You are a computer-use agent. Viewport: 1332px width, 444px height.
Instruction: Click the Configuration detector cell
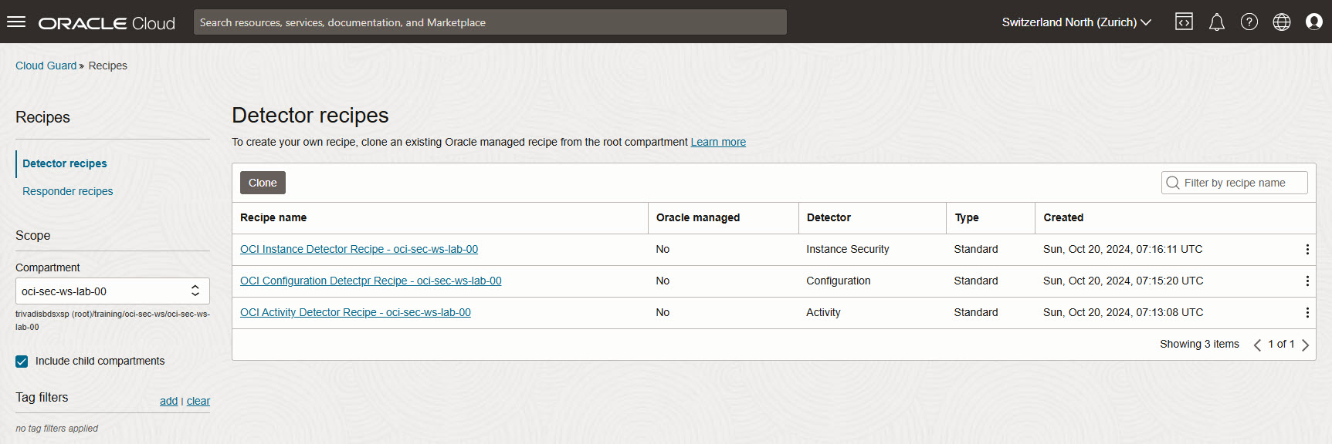pyautogui.click(x=839, y=281)
